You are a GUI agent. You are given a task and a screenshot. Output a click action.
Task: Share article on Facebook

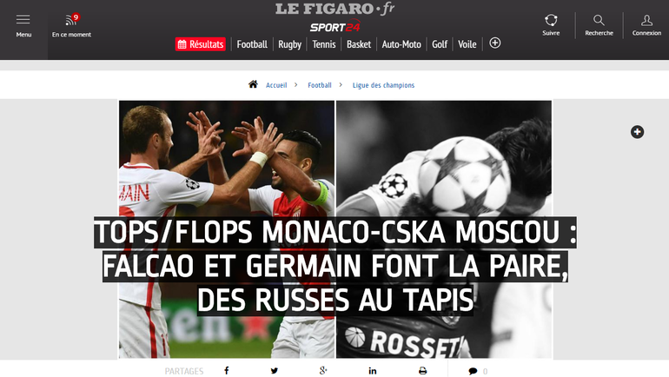[227, 371]
